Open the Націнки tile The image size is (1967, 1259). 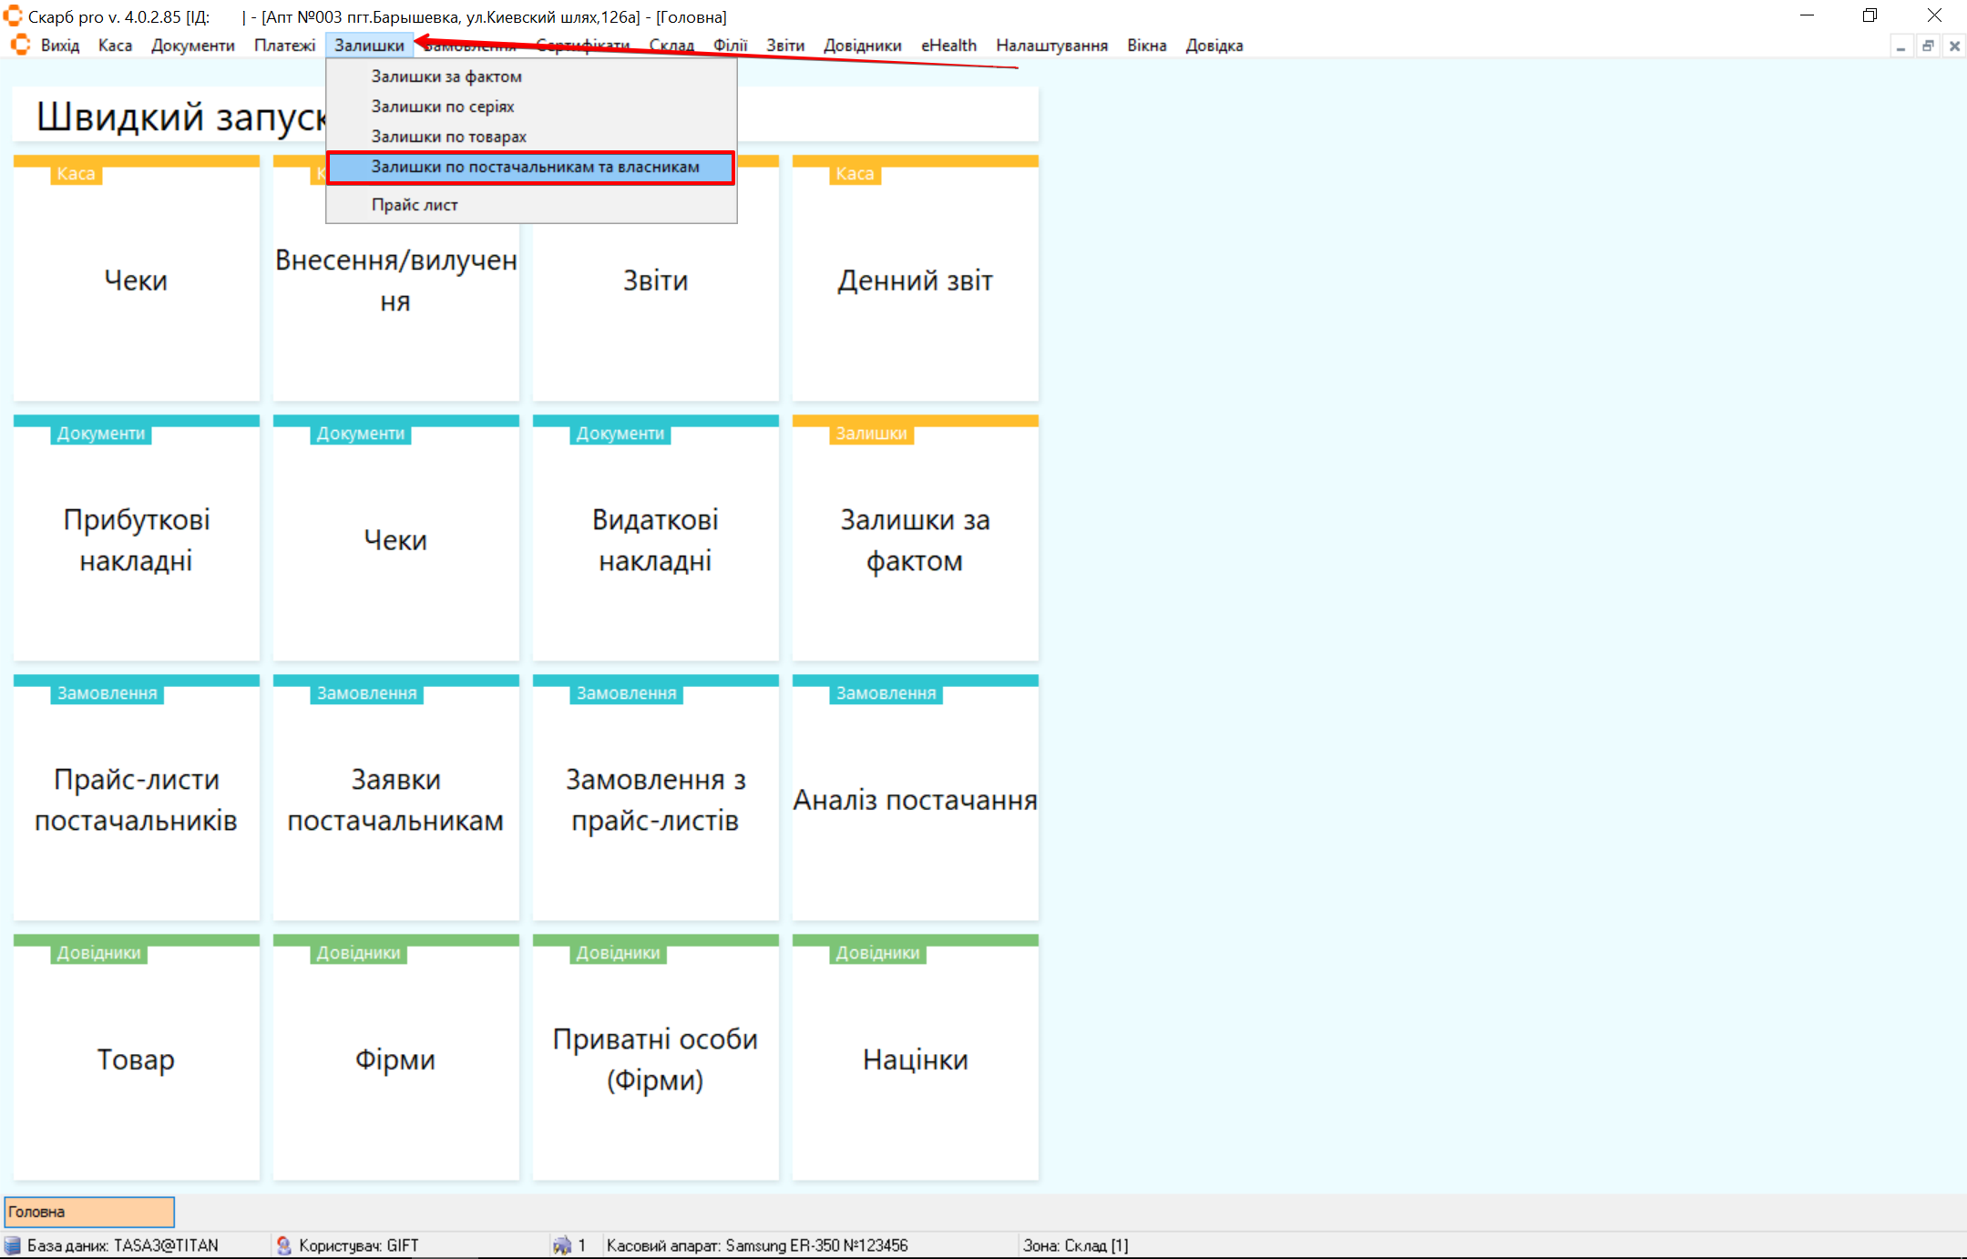tap(915, 1059)
